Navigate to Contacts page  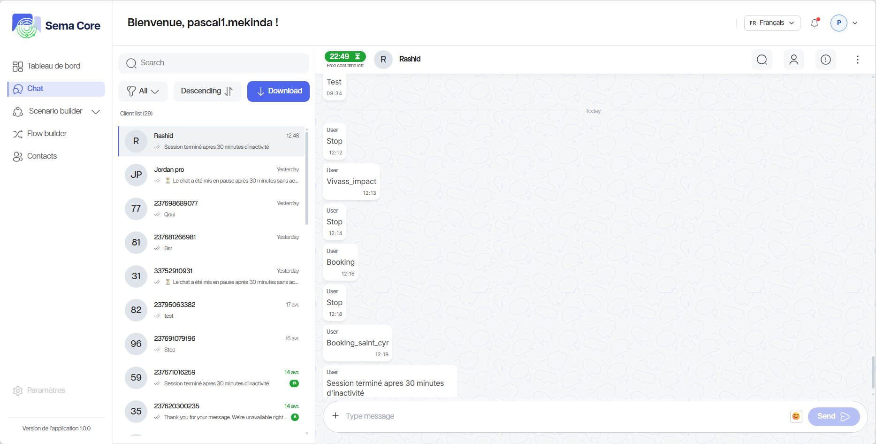[x=42, y=156]
